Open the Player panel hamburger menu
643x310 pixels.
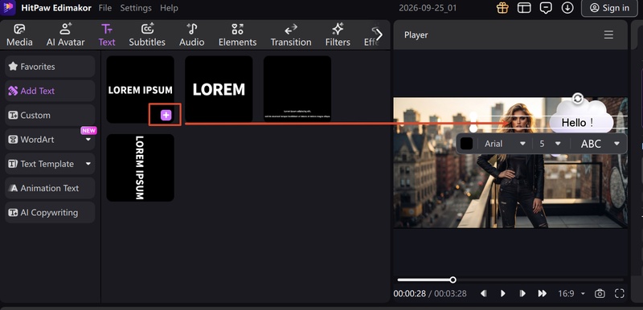pyautogui.click(x=608, y=35)
